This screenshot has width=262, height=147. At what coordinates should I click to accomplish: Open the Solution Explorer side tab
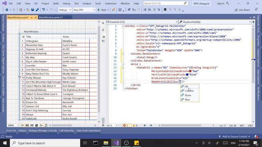click(258, 58)
